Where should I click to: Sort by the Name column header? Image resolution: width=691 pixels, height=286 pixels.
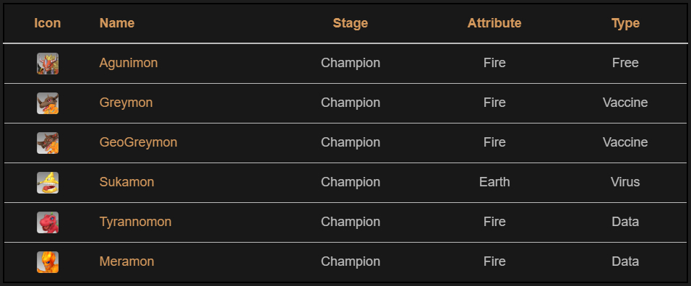117,23
